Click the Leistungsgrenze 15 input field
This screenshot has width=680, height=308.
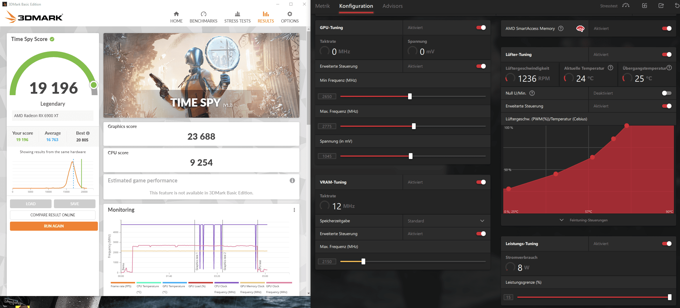[x=508, y=297]
